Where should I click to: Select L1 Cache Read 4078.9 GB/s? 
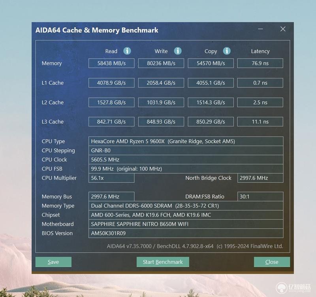(111, 83)
